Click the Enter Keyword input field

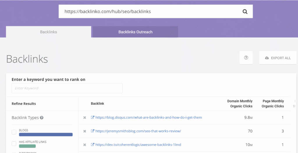click(67, 88)
